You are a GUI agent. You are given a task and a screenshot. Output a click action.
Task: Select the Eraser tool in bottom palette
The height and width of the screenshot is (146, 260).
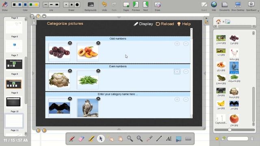tap(81, 139)
